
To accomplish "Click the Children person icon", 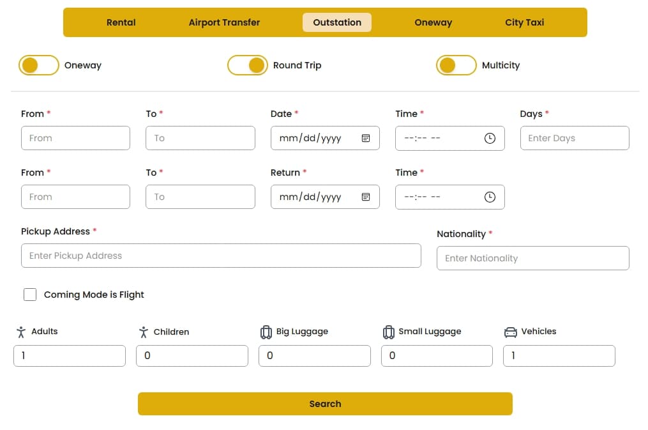I will [144, 332].
